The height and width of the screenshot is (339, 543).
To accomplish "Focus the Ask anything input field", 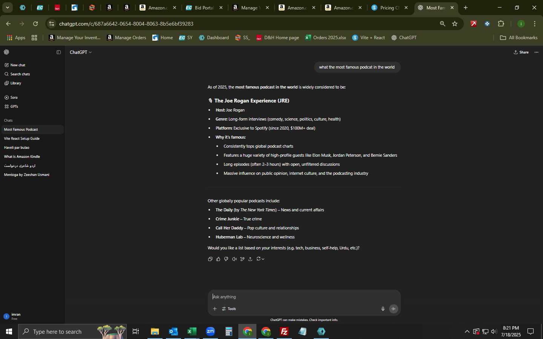I will point(304,297).
